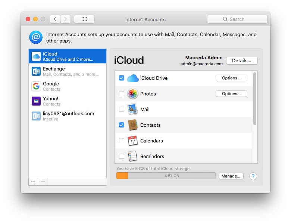The height and width of the screenshot is (223, 291).
Task: Click the Yahoo! mail icon
Action: pos(36,101)
